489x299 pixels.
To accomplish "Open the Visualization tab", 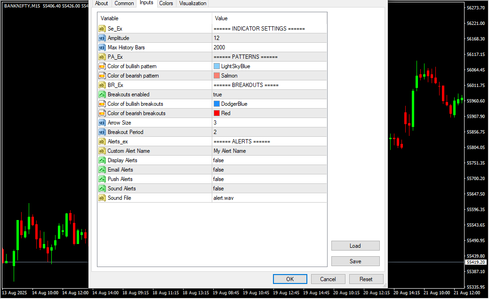I will coord(192,3).
